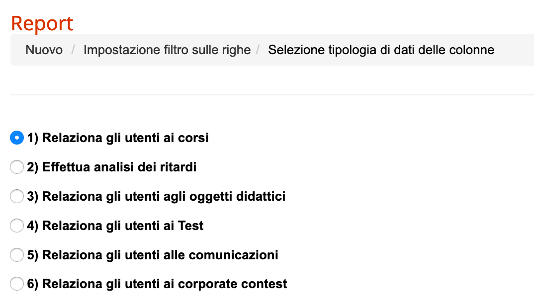Click the slash separator after 'sulle righe'
This screenshot has width=534, height=308.
[x=259, y=50]
